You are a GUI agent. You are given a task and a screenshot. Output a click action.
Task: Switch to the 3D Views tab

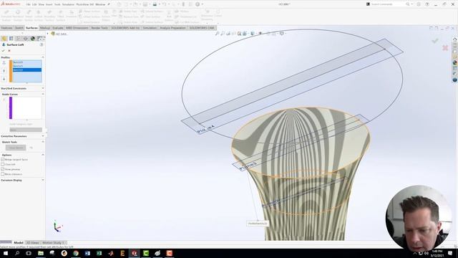pyautogui.click(x=33, y=243)
